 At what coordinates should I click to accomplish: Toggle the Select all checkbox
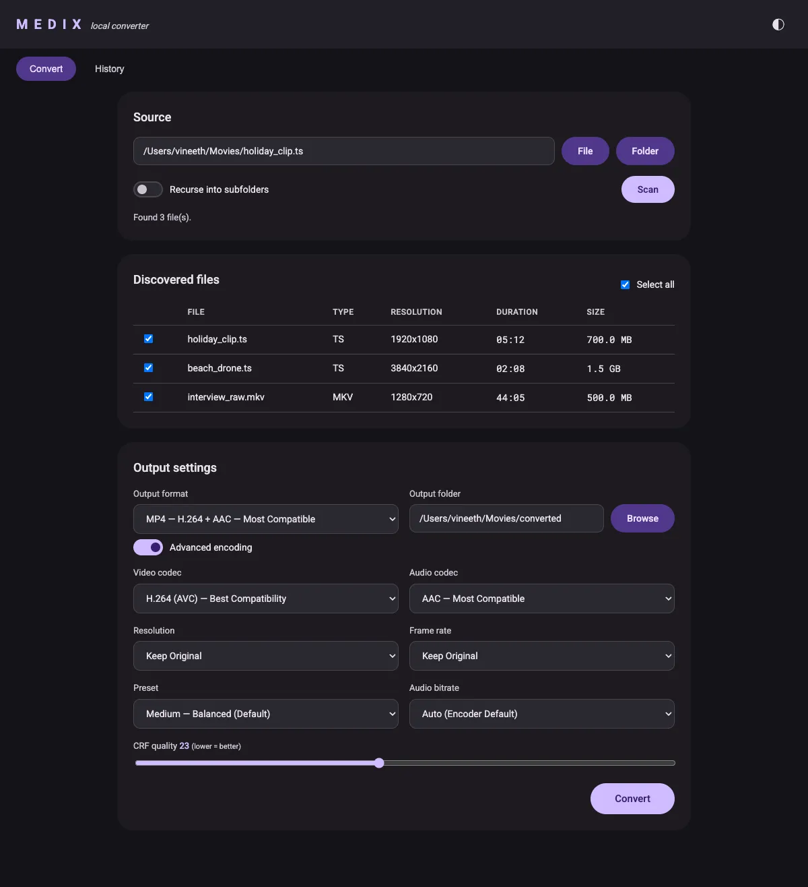point(625,284)
